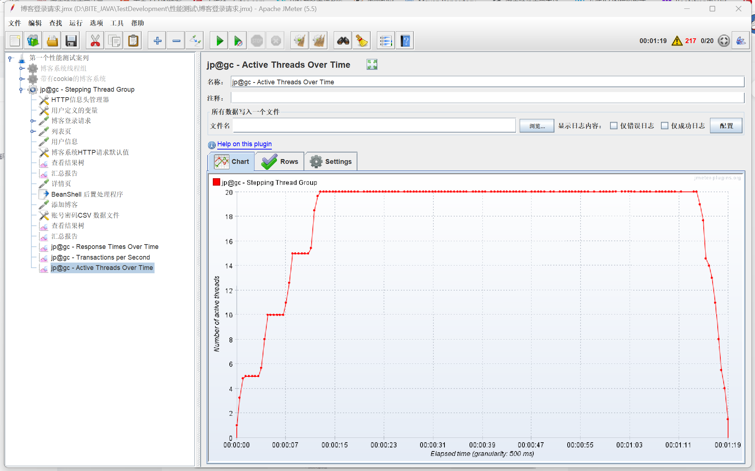The height and width of the screenshot is (471, 755).
Task: Click the green Start test button
Action: (x=219, y=41)
